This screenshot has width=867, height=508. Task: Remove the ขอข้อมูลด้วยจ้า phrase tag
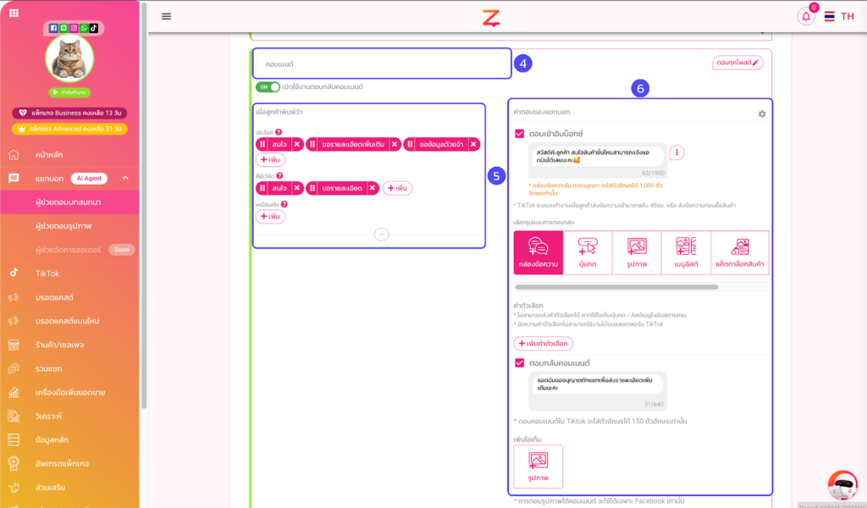pyautogui.click(x=473, y=145)
